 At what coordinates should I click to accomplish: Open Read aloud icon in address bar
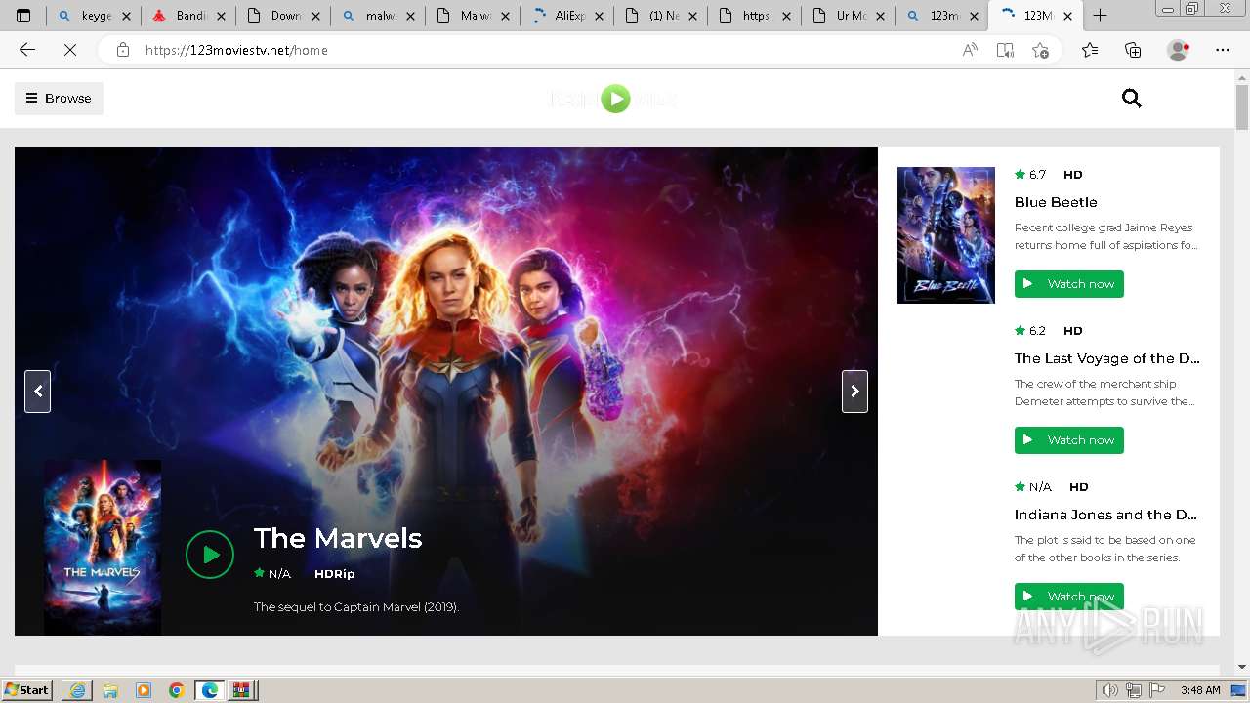970,50
